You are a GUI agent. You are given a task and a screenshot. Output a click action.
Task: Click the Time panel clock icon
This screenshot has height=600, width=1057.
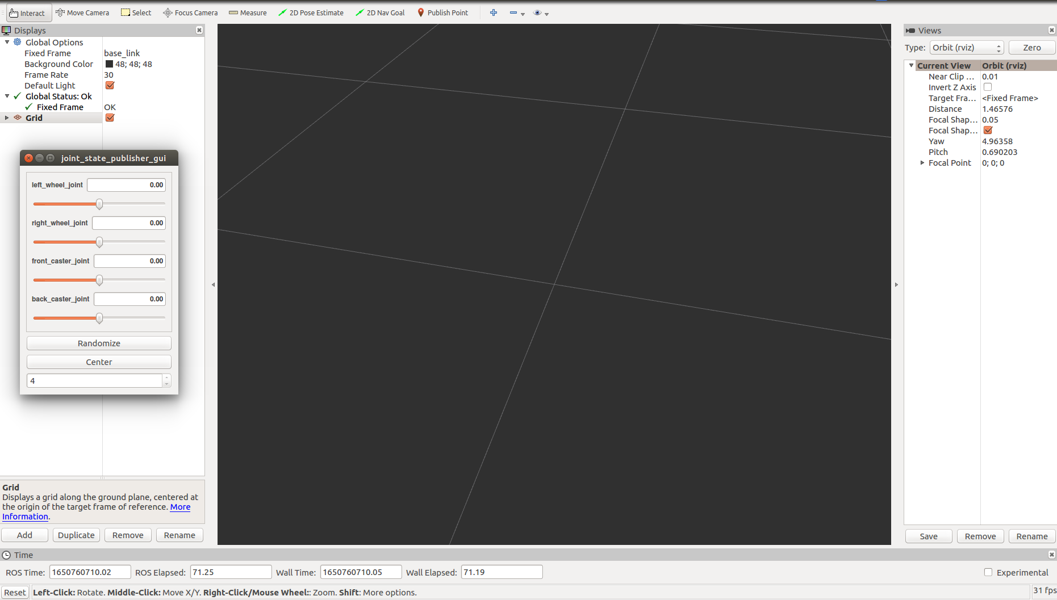click(7, 555)
